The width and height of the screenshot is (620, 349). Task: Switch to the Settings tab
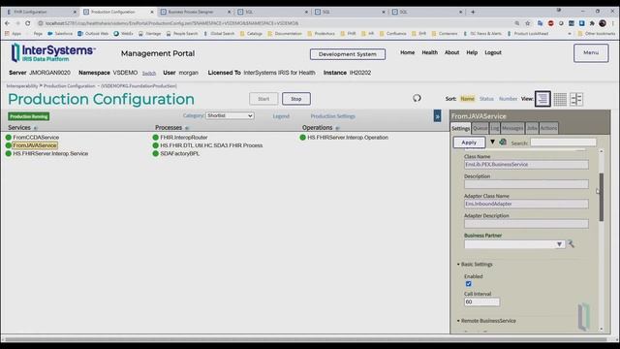coord(461,128)
